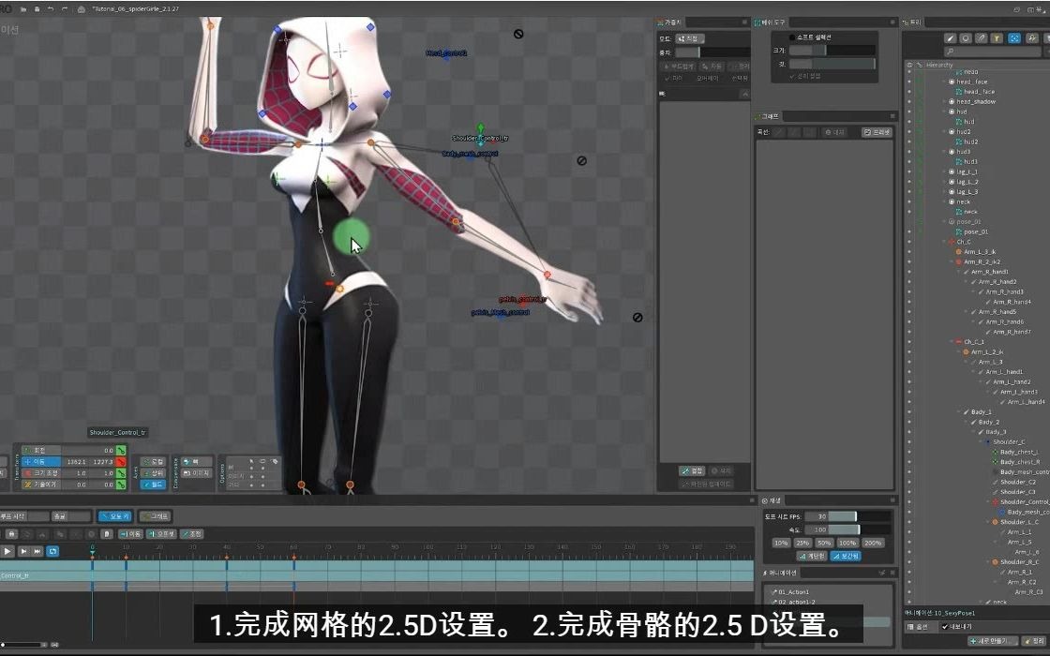Image resolution: width=1050 pixels, height=656 pixels.
Task: Open the Graph view from the timeline bar
Action: click(156, 516)
